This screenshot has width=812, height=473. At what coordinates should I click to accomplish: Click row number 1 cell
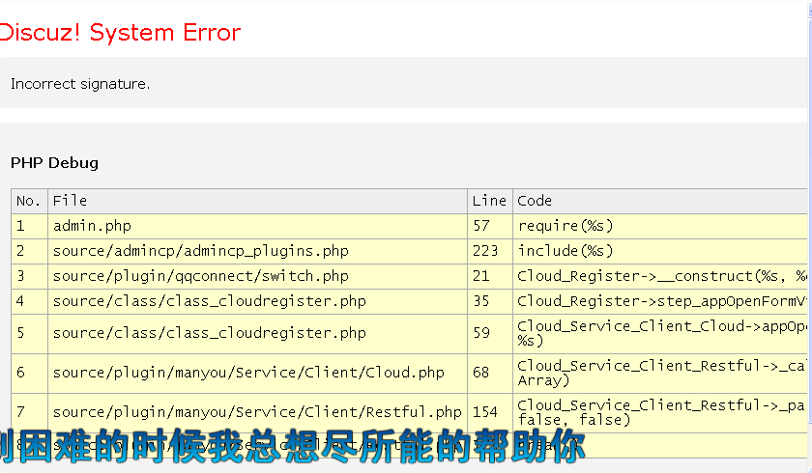click(x=30, y=227)
